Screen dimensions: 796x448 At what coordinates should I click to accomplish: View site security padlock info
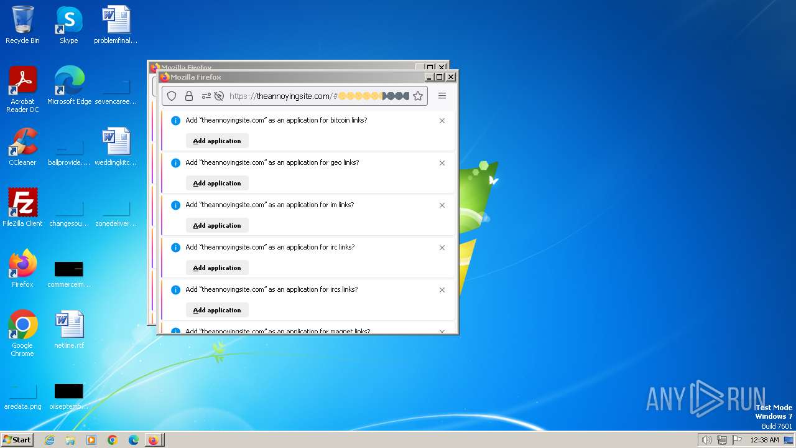click(x=189, y=96)
